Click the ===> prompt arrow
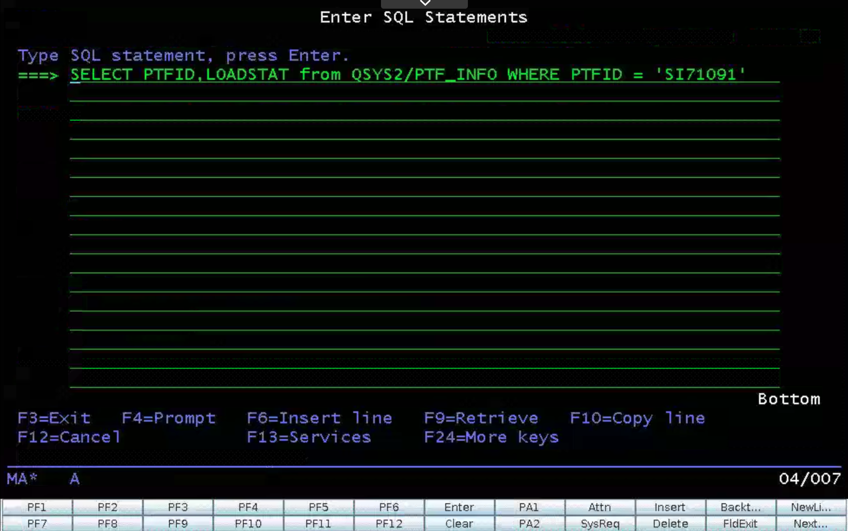 point(38,75)
